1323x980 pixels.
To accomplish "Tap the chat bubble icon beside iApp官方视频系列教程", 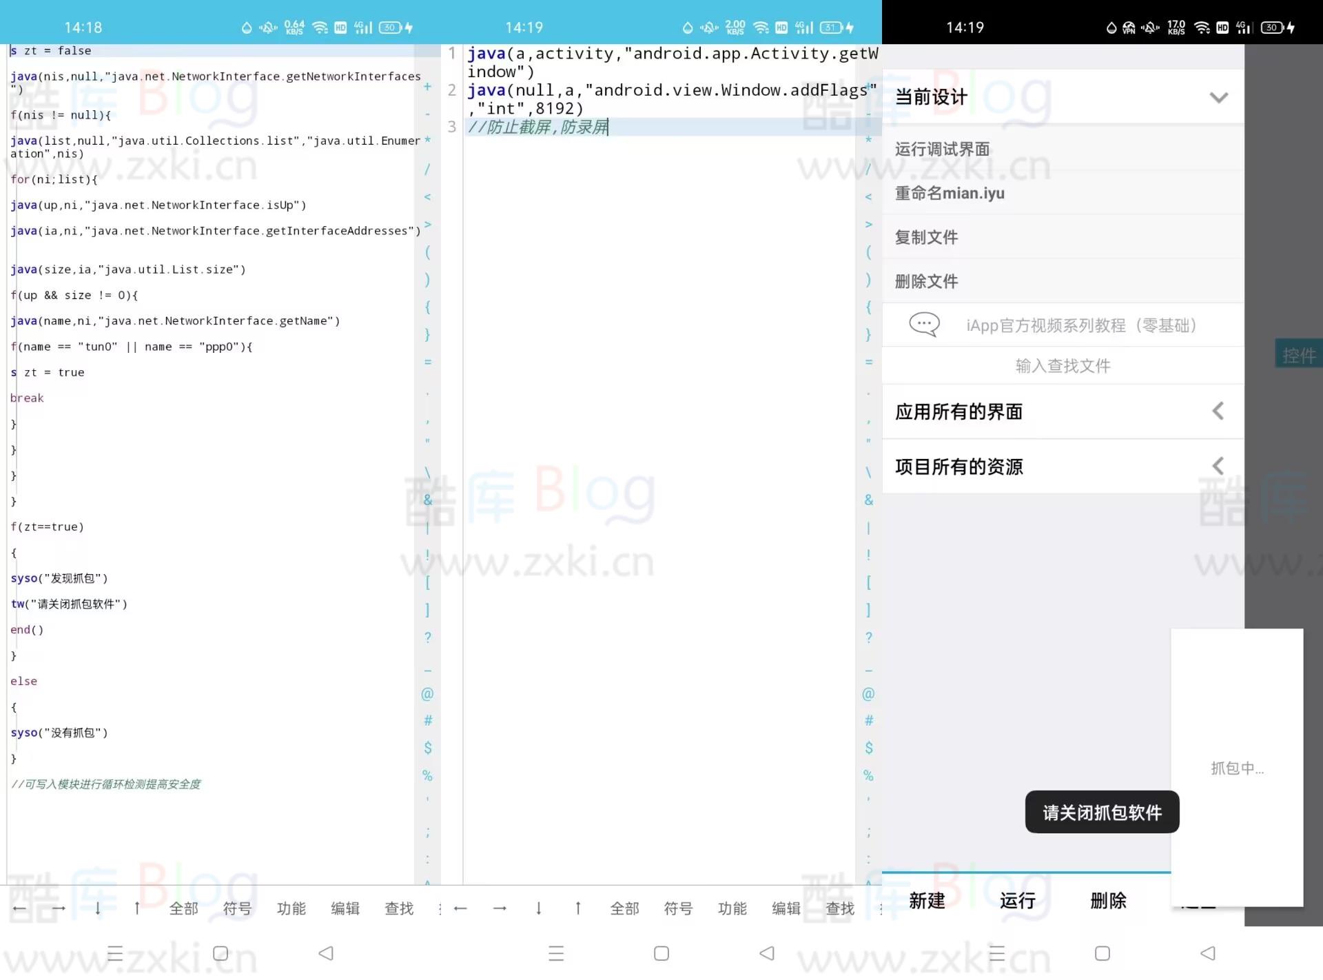I will click(923, 324).
